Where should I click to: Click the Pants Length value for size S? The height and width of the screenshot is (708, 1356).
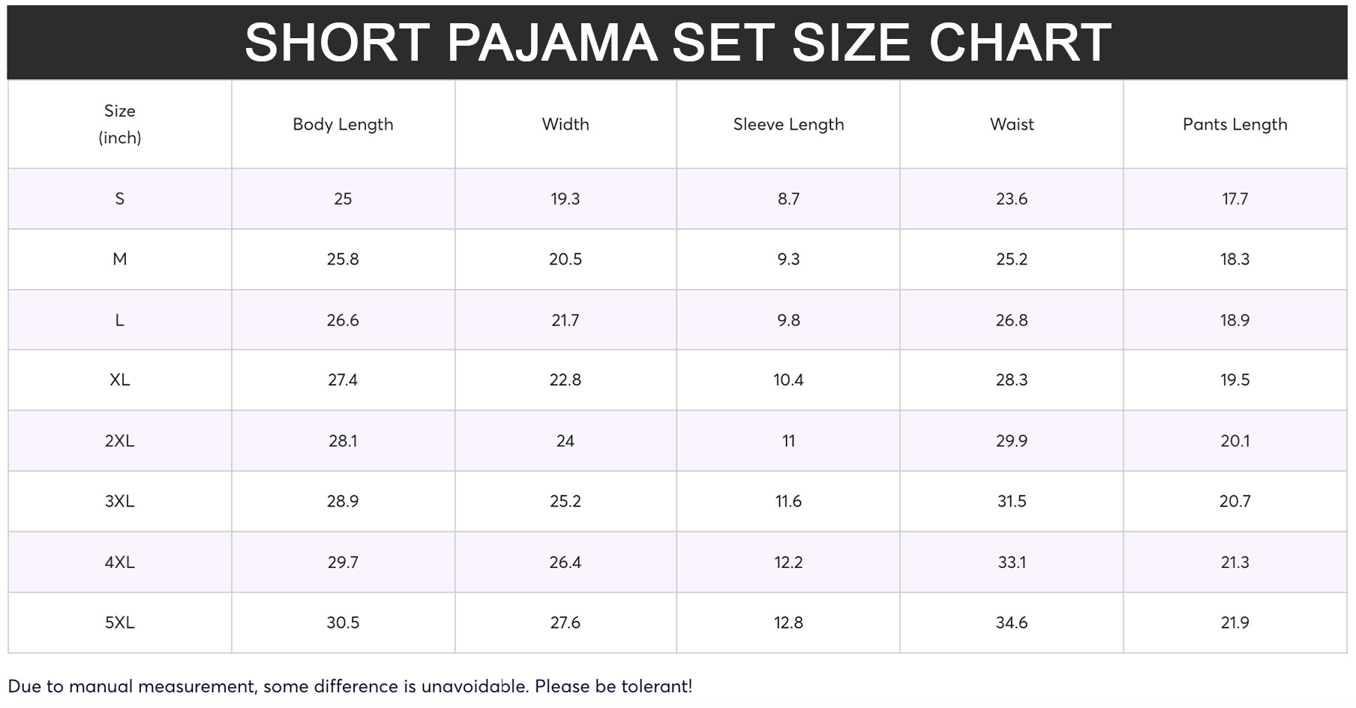point(1234,199)
